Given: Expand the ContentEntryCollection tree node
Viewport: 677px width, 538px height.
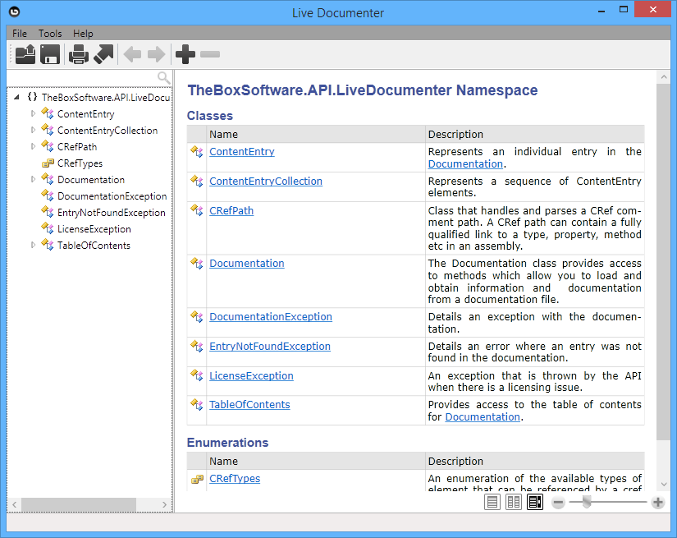Looking at the screenshot, I should point(33,130).
